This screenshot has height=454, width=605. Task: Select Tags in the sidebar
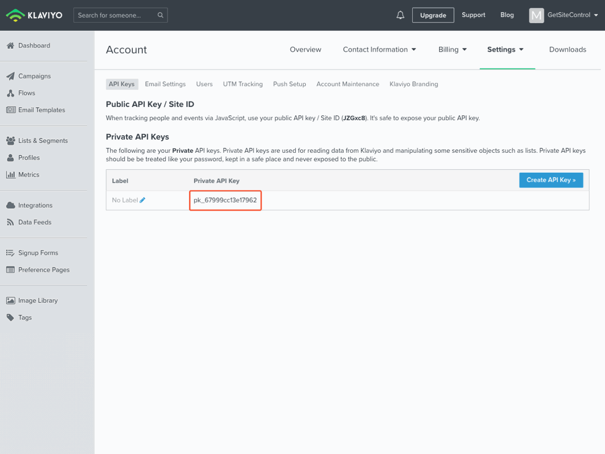pyautogui.click(x=25, y=317)
